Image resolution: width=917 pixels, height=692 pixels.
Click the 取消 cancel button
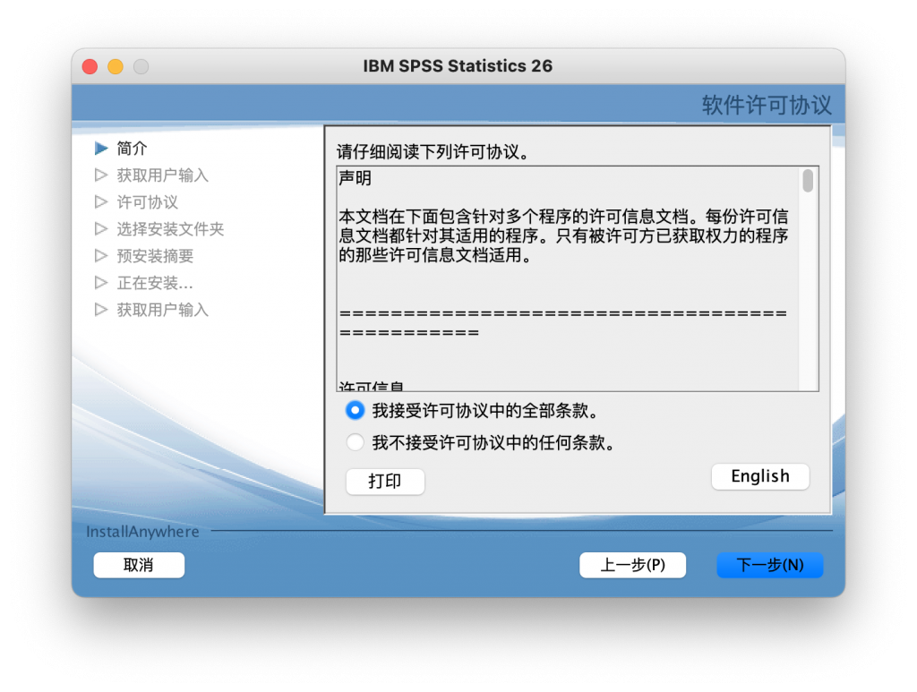pos(139,565)
